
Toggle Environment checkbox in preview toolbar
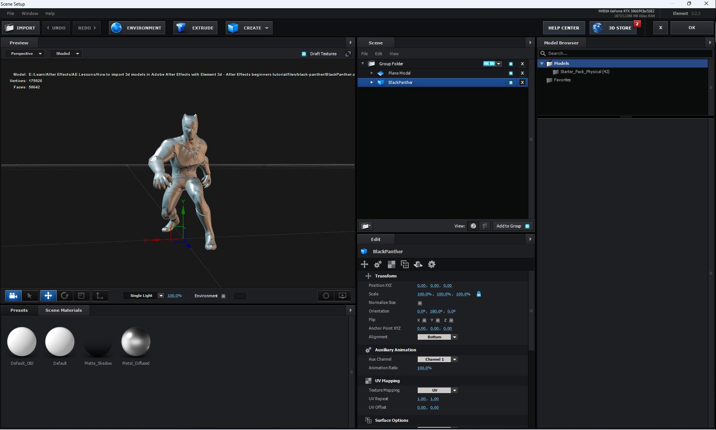[223, 296]
